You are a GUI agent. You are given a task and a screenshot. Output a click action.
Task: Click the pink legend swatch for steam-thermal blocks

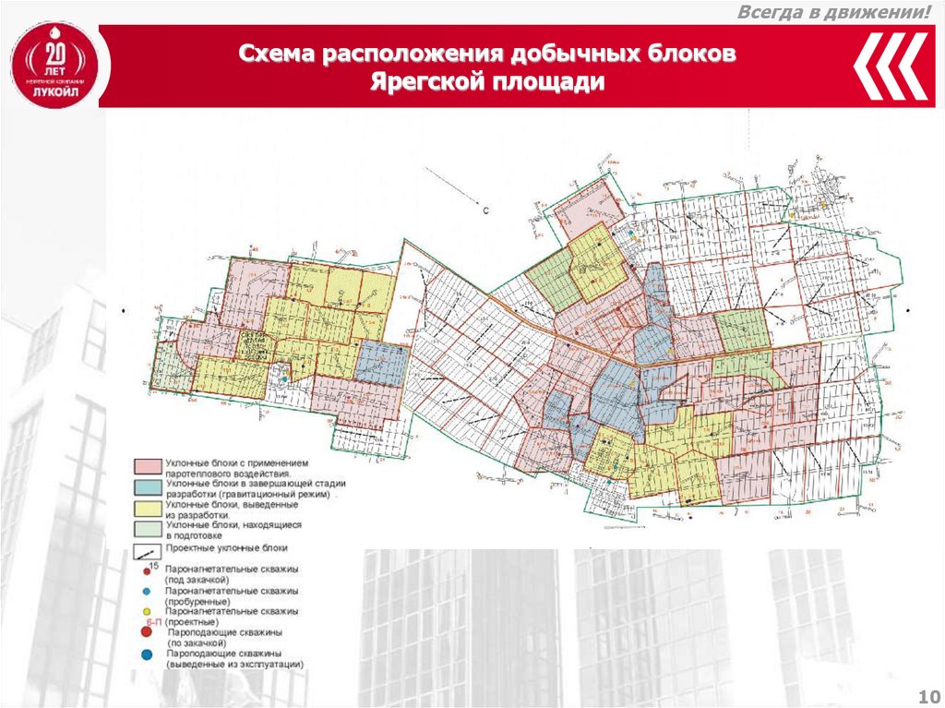(x=148, y=467)
